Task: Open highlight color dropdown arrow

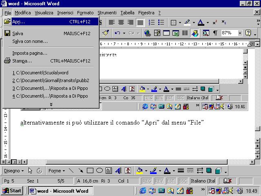Action: click(x=194, y=22)
